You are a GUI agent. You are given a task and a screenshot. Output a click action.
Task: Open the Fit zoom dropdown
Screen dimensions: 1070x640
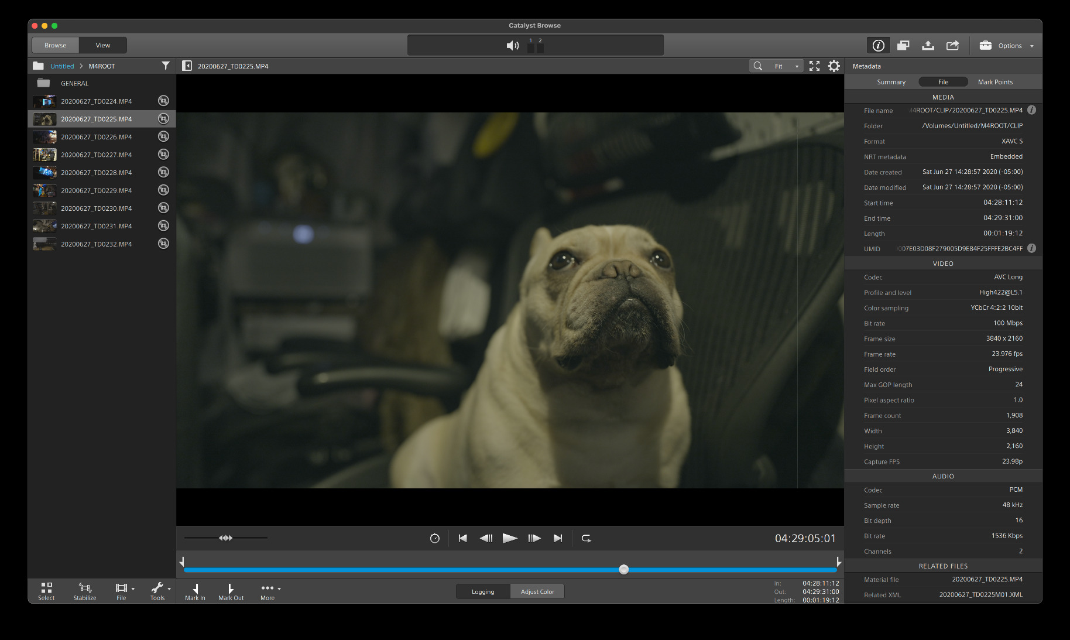[785, 66]
